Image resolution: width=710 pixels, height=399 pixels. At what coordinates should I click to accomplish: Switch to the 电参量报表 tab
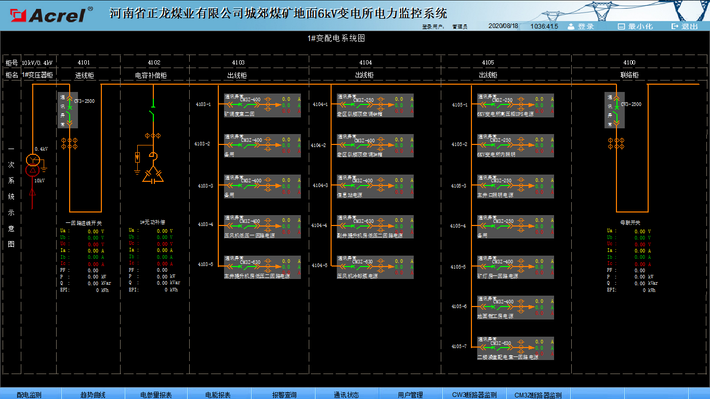pyautogui.click(x=156, y=394)
